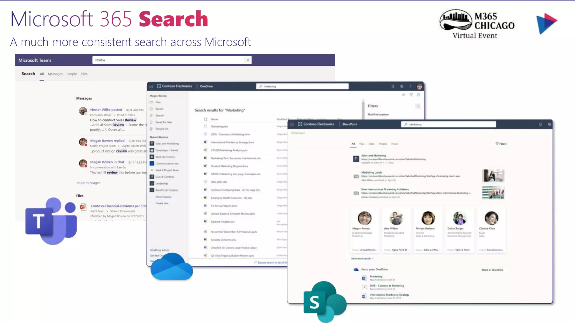Switch to People tab in SharePoint results
The height and width of the screenshot is (323, 575).
(383, 144)
